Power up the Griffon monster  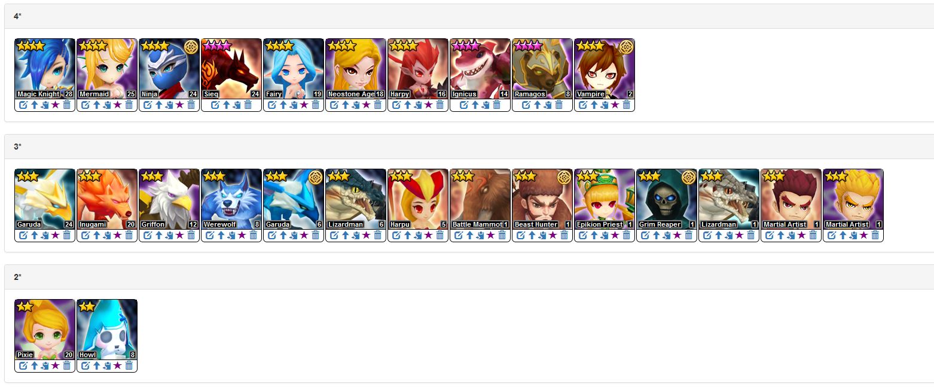159,236
